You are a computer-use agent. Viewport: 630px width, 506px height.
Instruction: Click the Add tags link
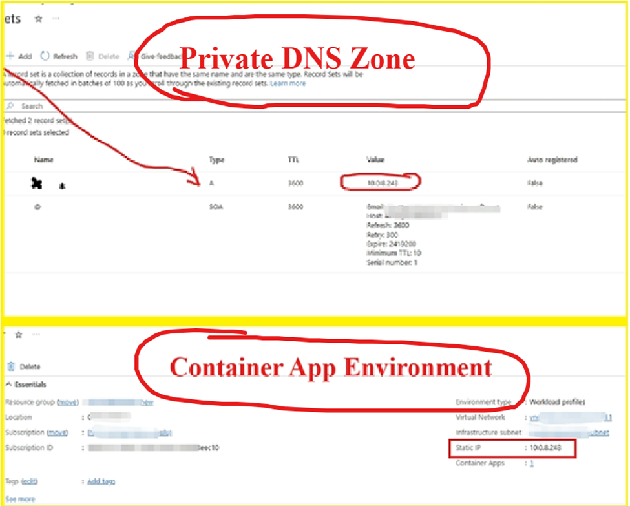coord(101,481)
